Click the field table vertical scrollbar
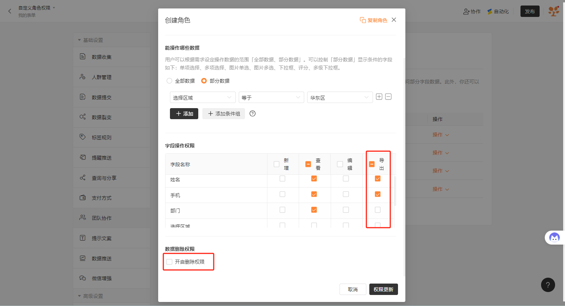565x306 pixels. 395,191
